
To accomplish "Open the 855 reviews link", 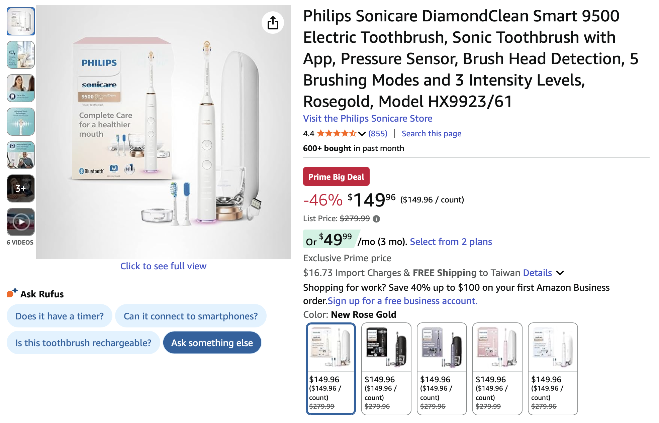I will tap(378, 134).
